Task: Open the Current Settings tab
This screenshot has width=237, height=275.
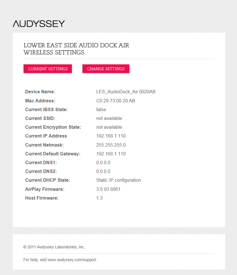Action: [x=48, y=69]
